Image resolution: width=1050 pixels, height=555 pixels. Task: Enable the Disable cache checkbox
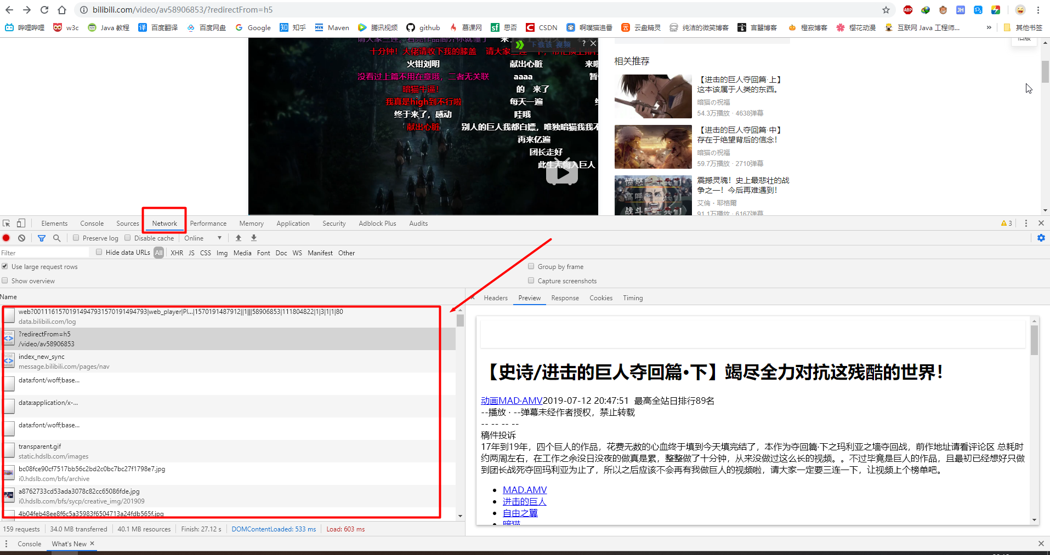point(128,238)
